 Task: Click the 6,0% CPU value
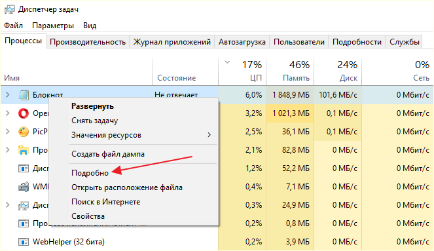coord(253,95)
